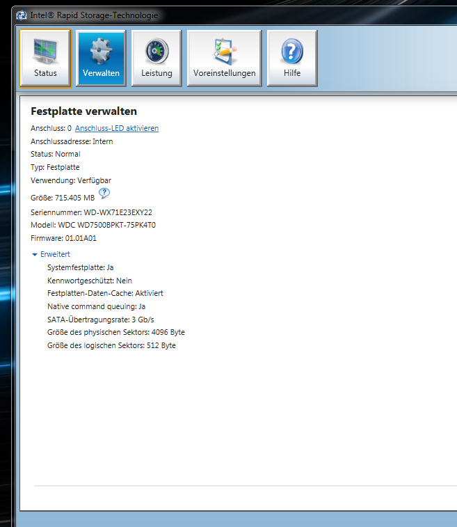Click the Native command queuing entry
Screen dimensions: 457x527
(x=96, y=306)
